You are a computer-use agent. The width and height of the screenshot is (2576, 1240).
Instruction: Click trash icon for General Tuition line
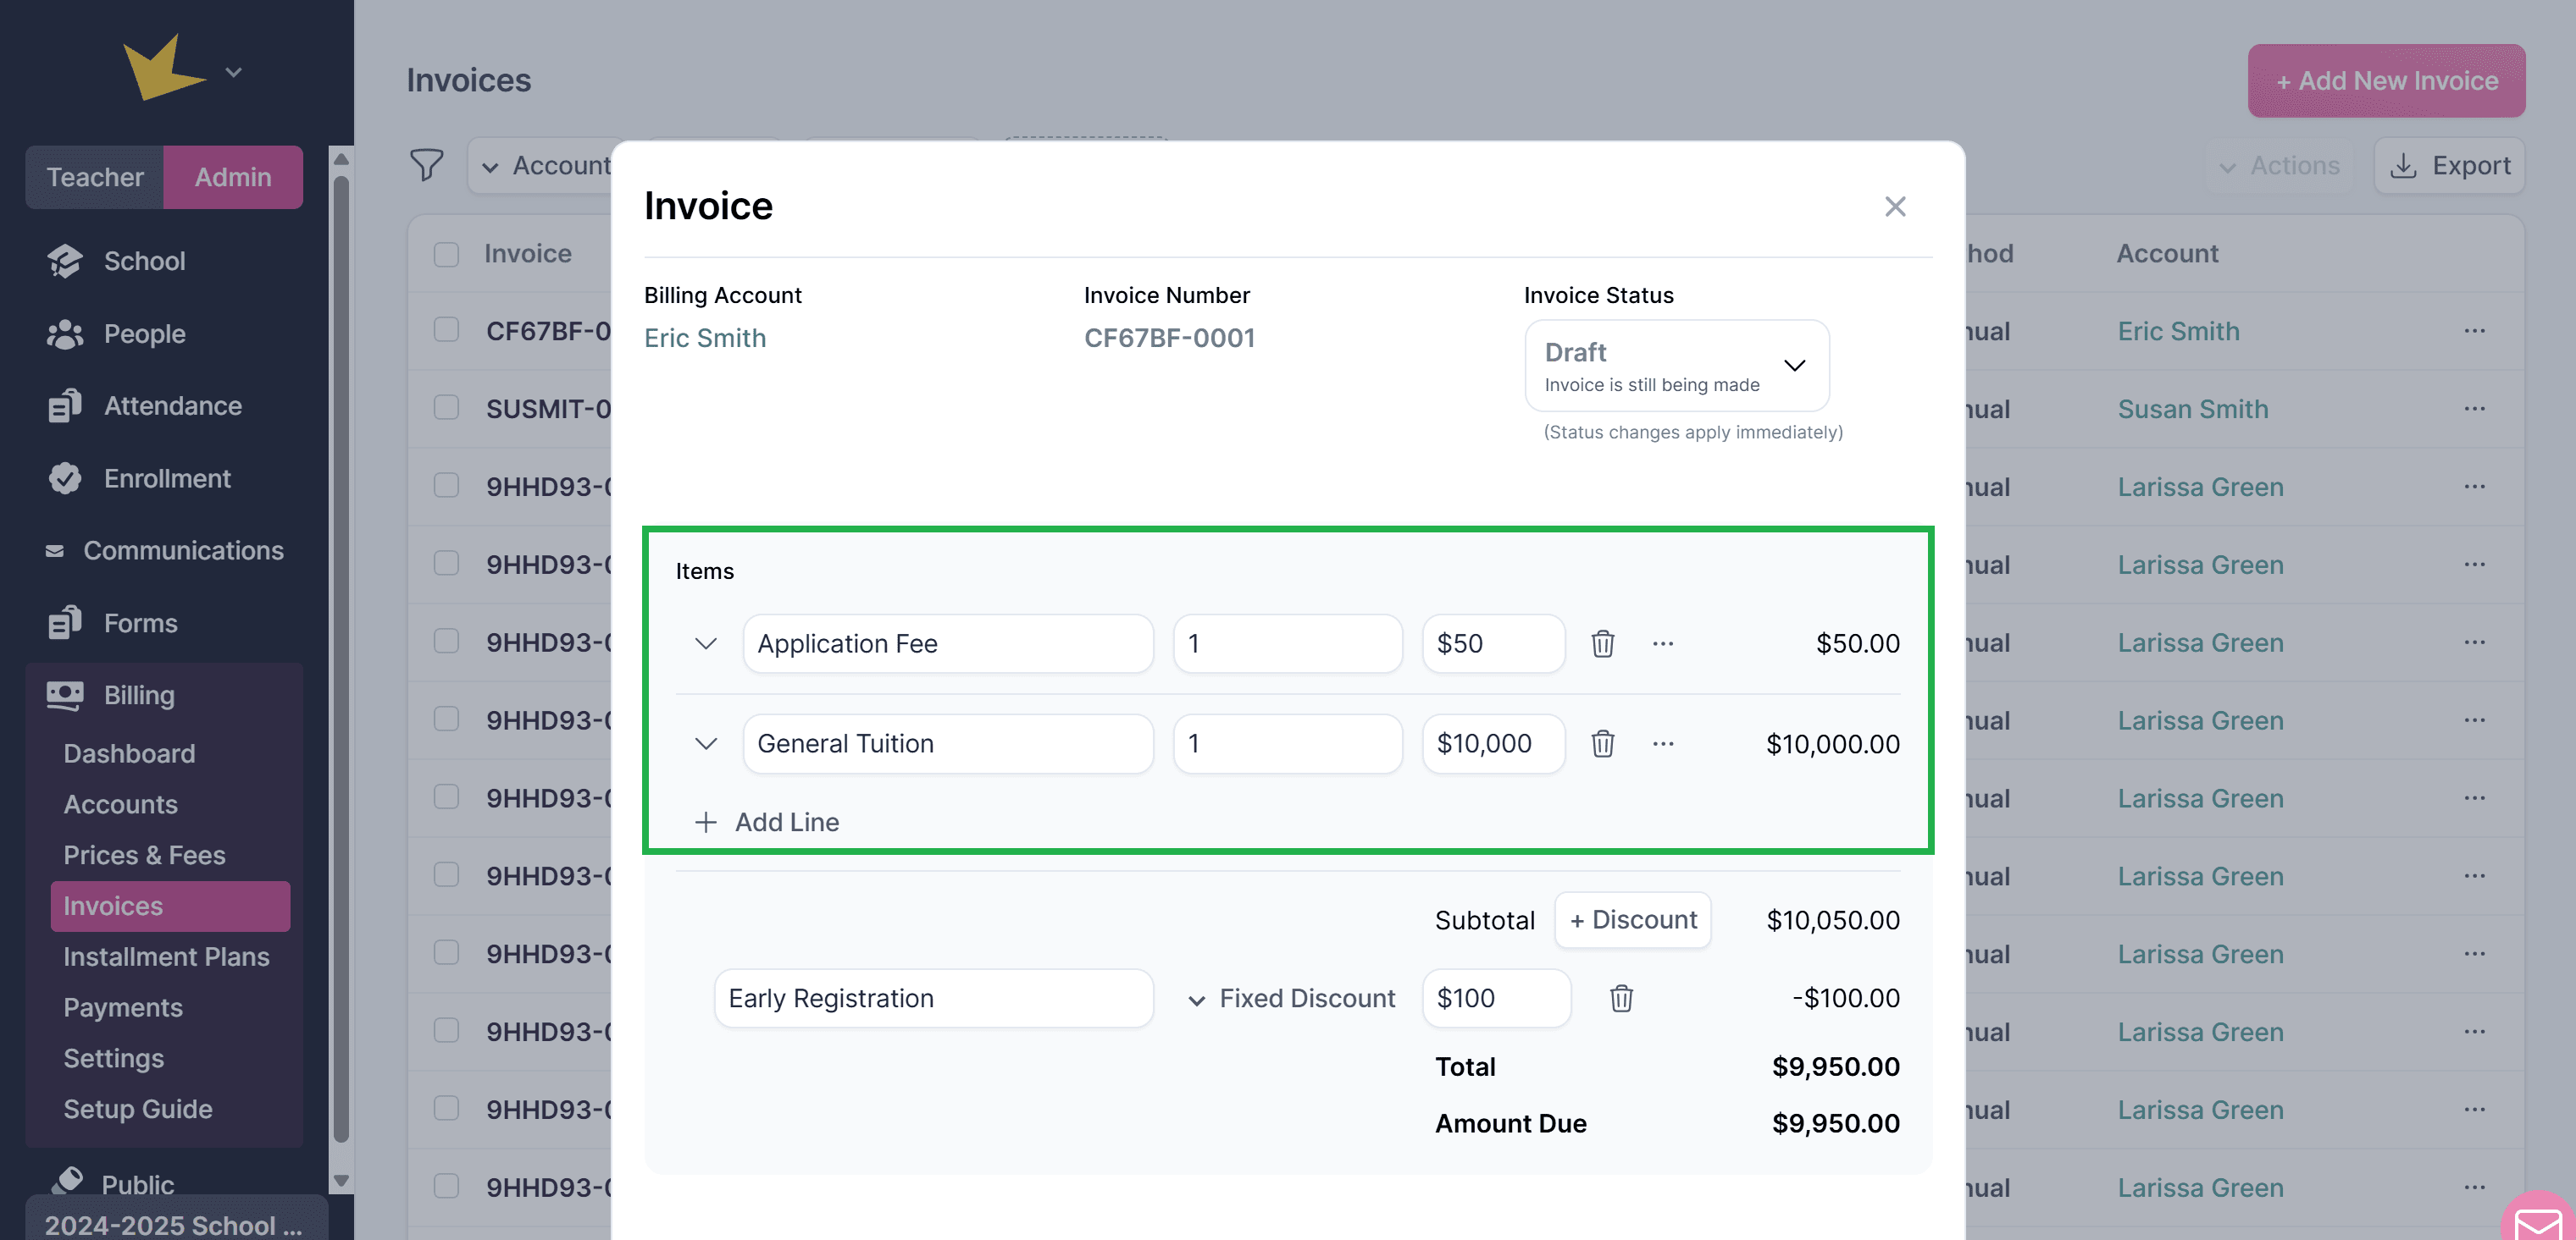(x=1602, y=743)
